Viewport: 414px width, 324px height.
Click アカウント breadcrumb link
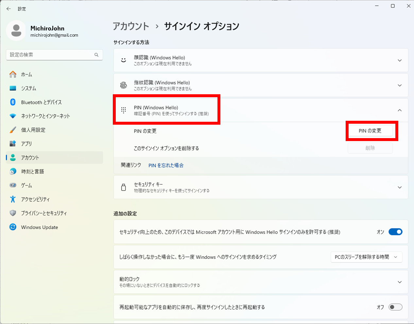(131, 26)
